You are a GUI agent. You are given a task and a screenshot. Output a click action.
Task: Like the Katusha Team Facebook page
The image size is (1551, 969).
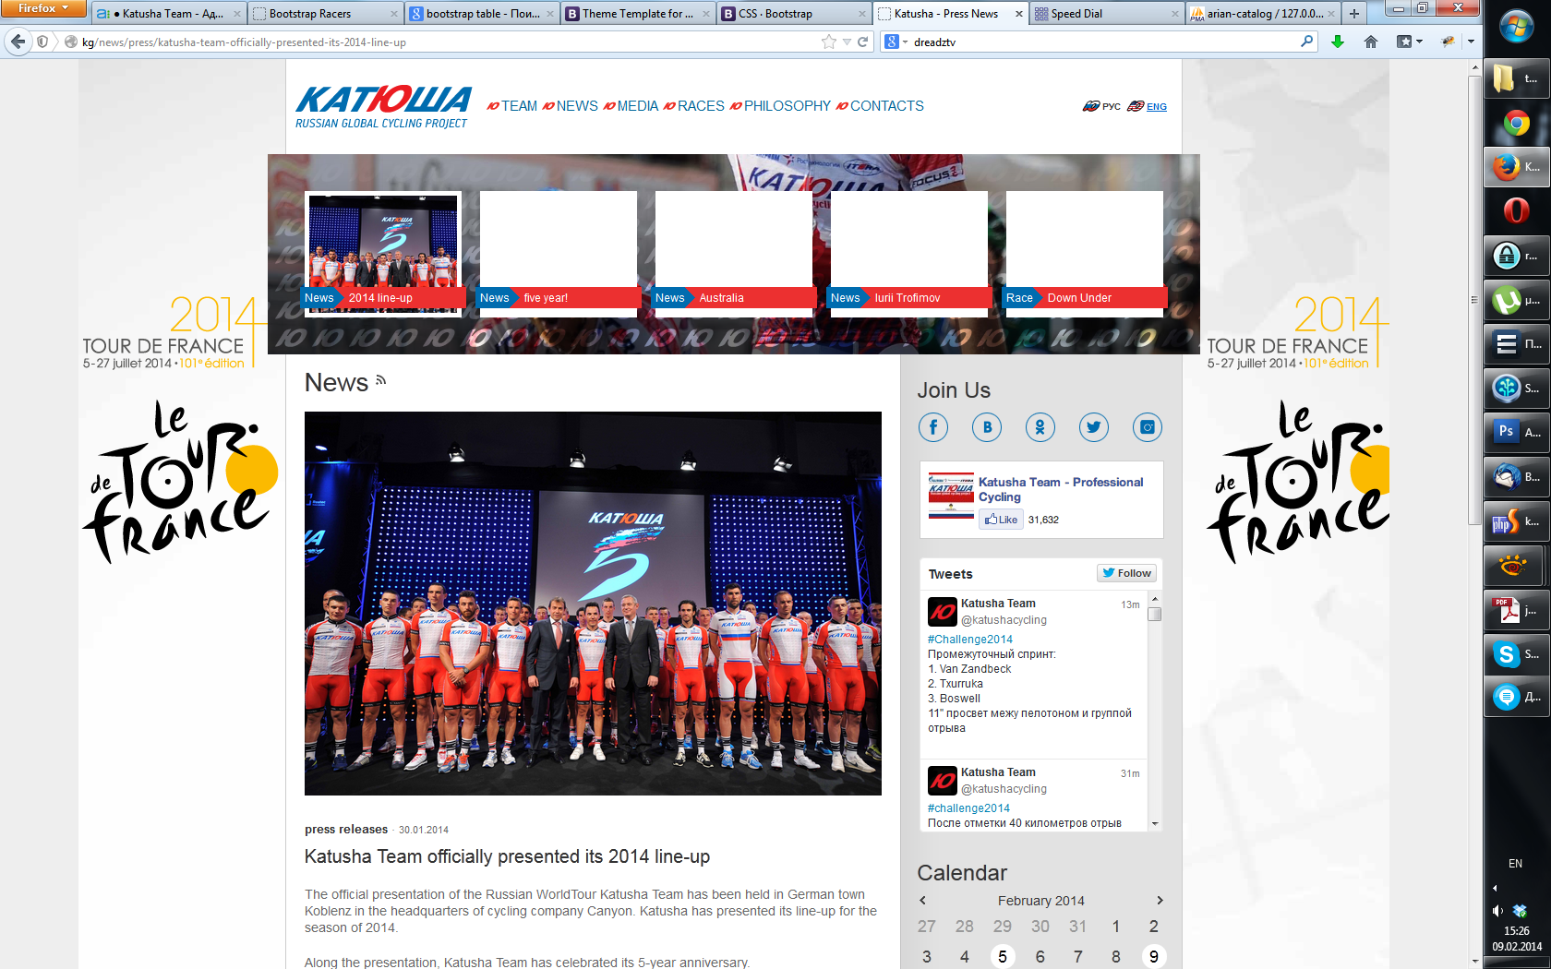1001,520
